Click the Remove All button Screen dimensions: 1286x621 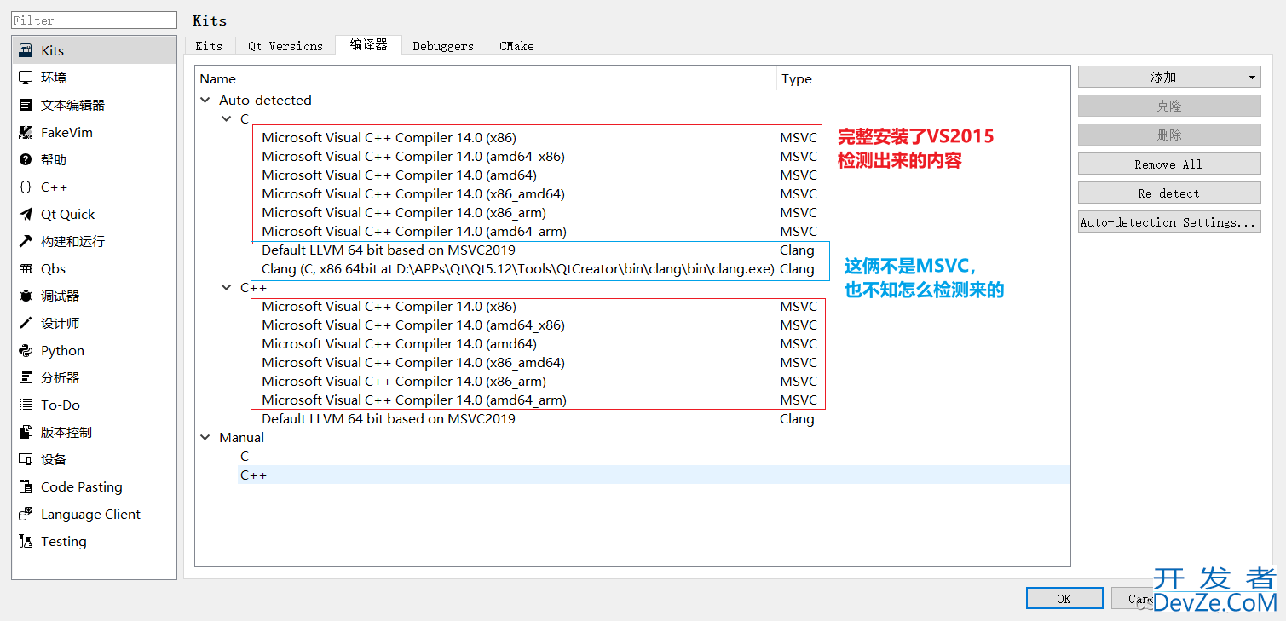pos(1169,164)
